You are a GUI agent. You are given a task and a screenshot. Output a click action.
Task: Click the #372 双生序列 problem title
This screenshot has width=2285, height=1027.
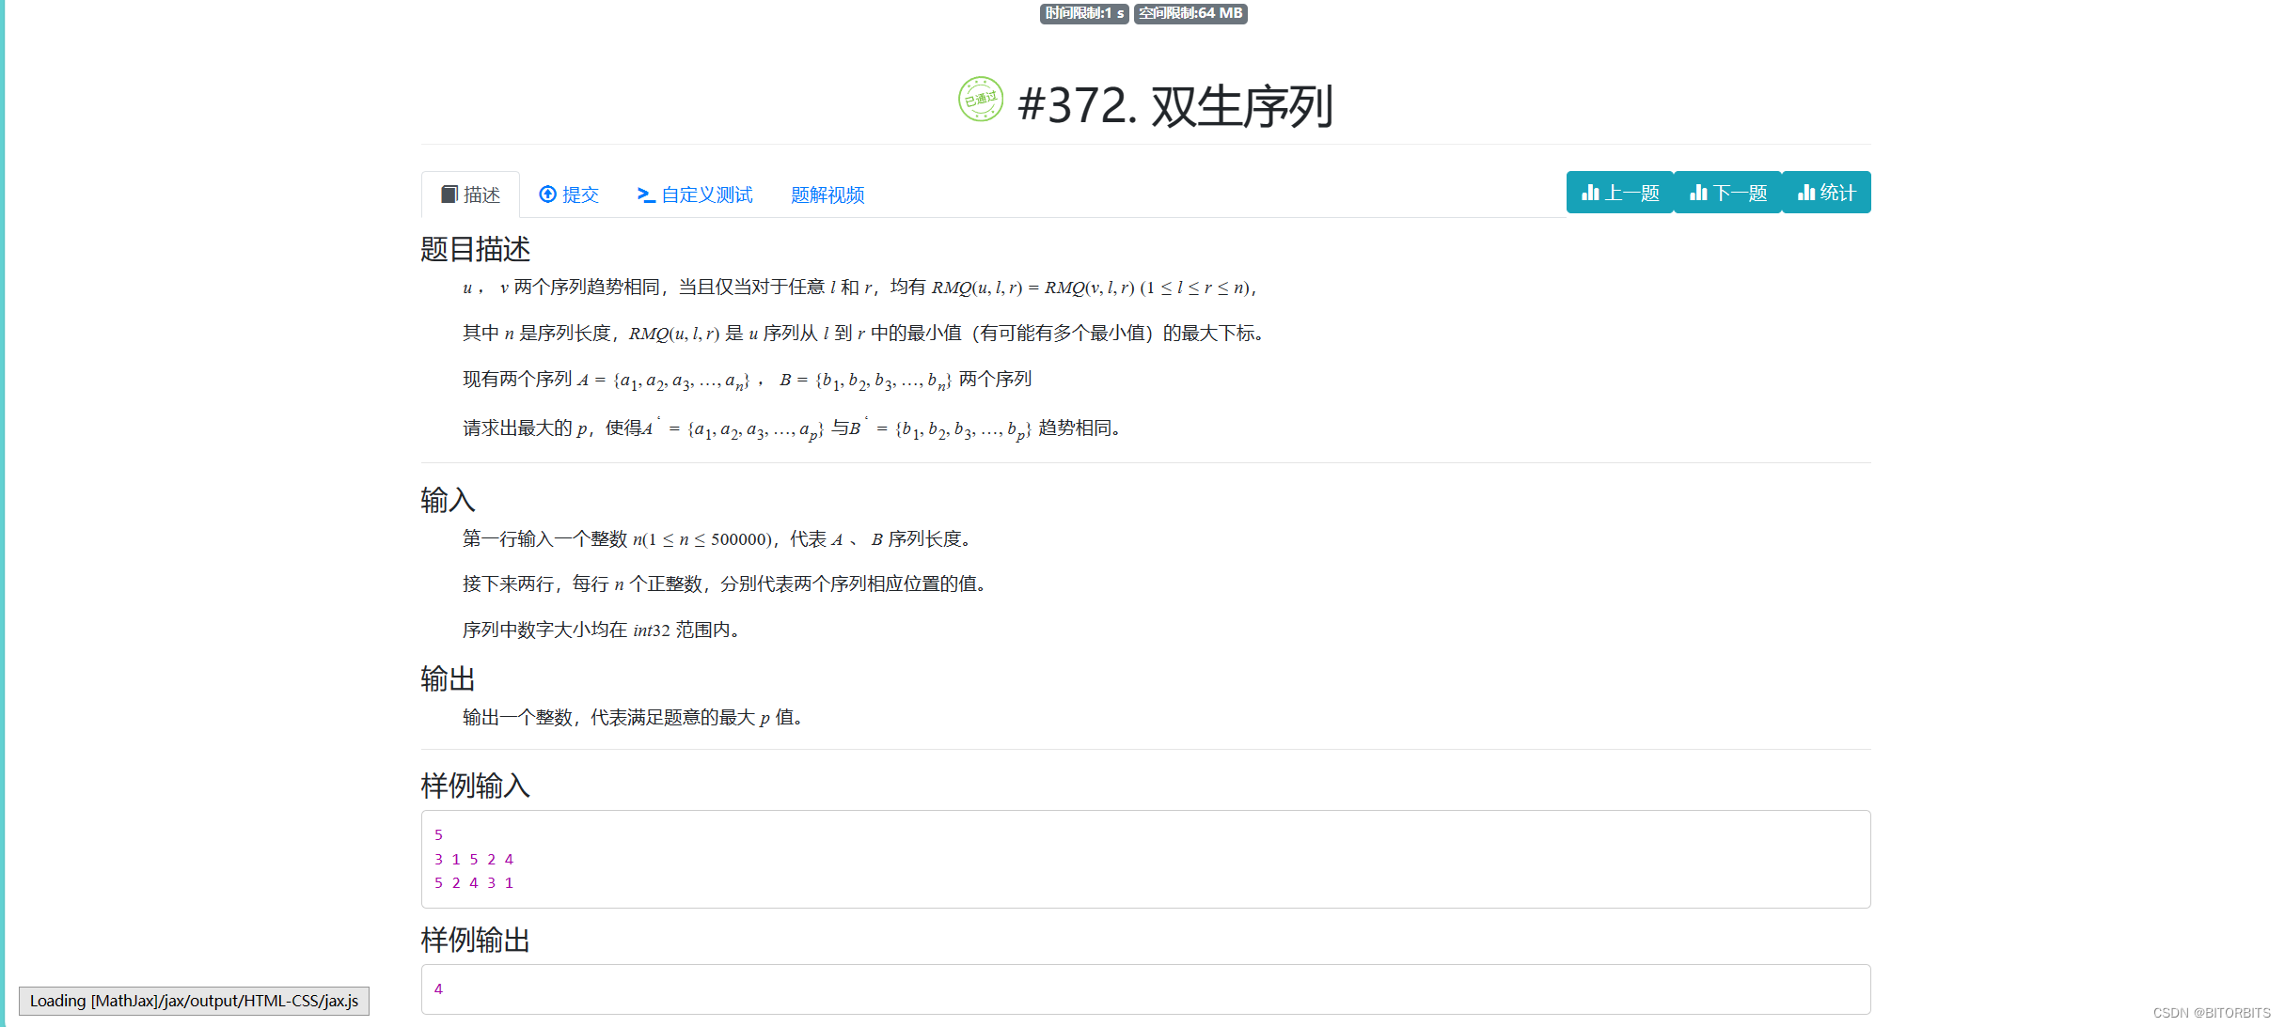click(1174, 105)
